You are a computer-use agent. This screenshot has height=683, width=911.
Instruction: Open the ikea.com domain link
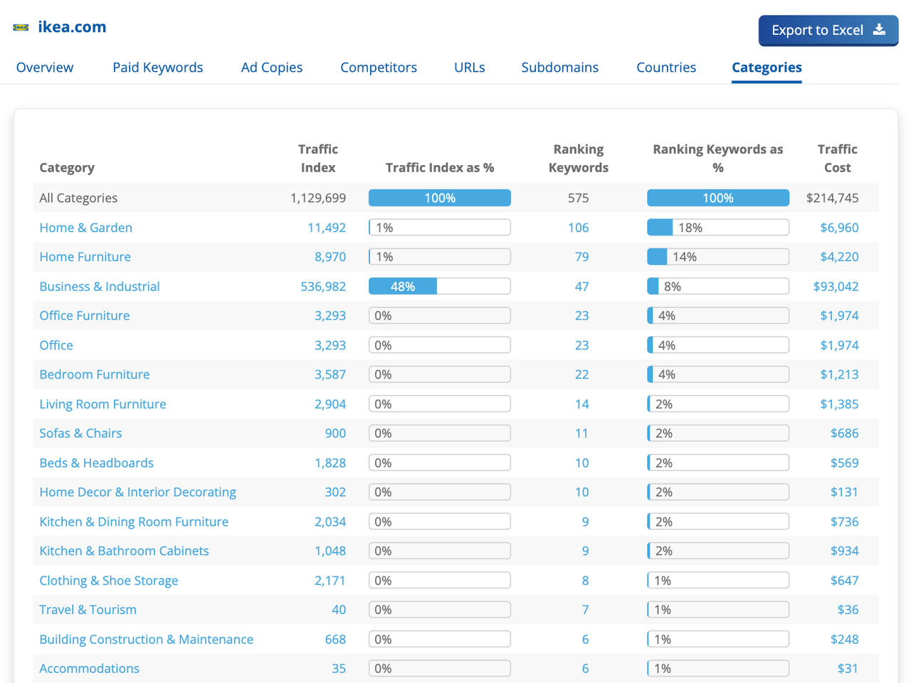coord(72,27)
